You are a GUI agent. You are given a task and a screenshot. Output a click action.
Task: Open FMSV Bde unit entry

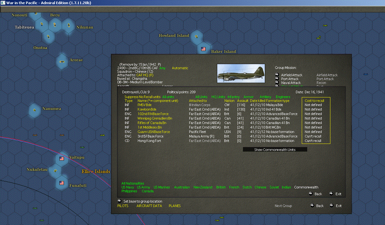tap(144, 105)
